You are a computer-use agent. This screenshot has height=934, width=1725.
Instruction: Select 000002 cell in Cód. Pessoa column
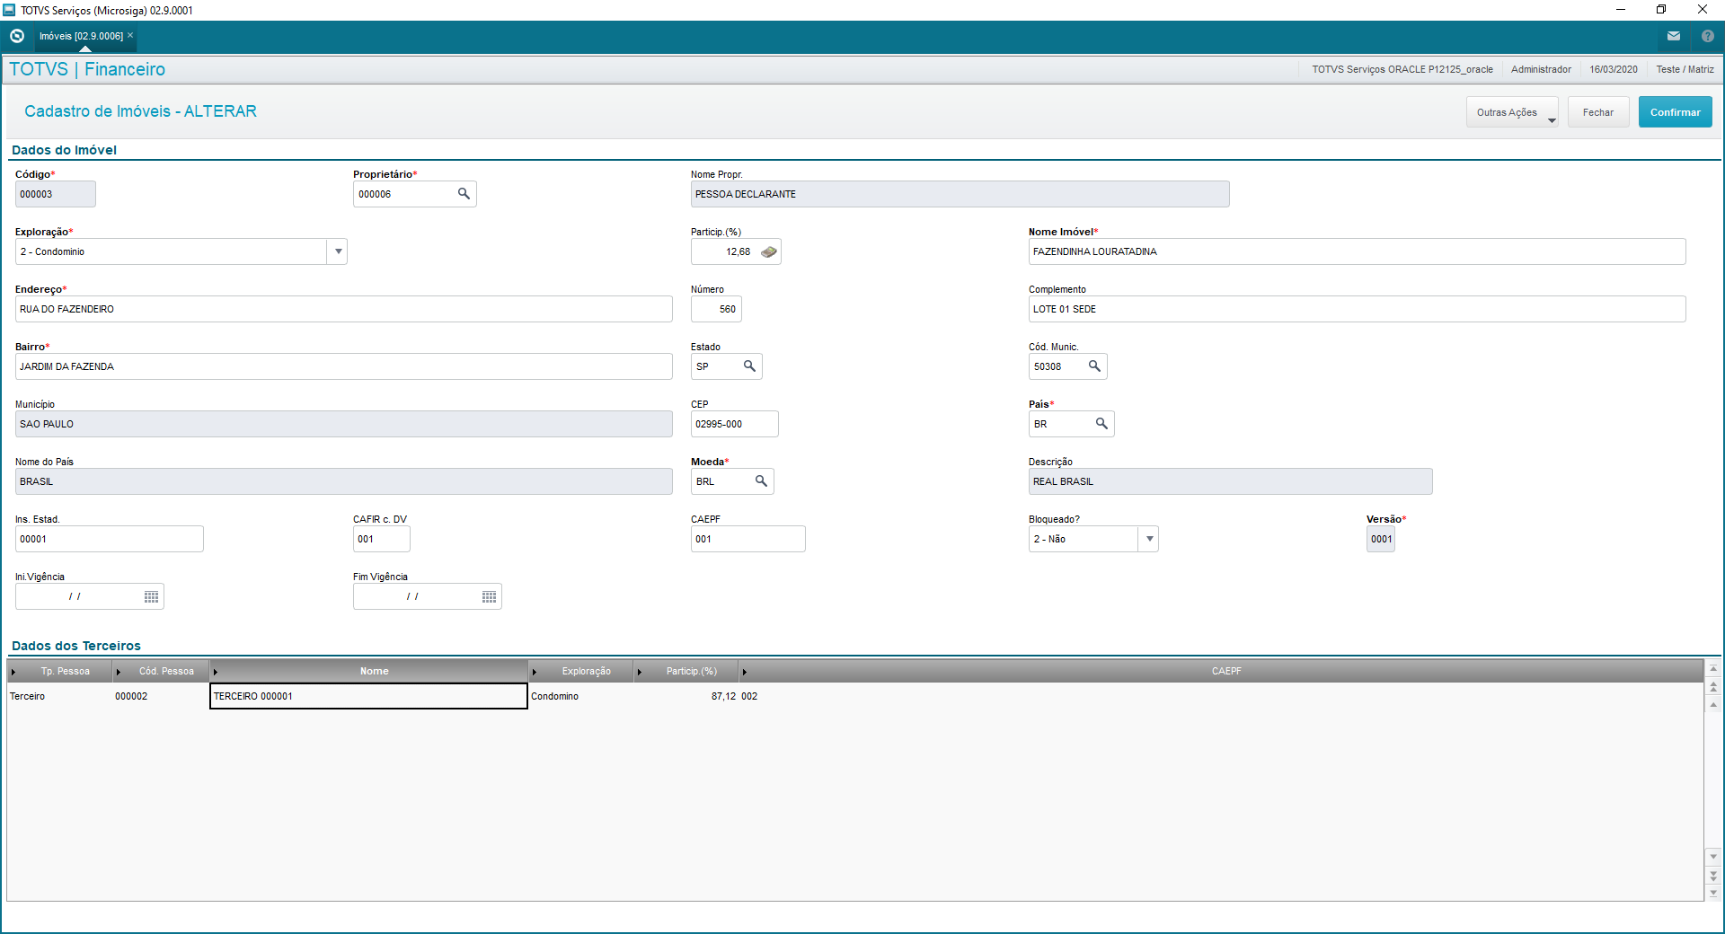[161, 696]
